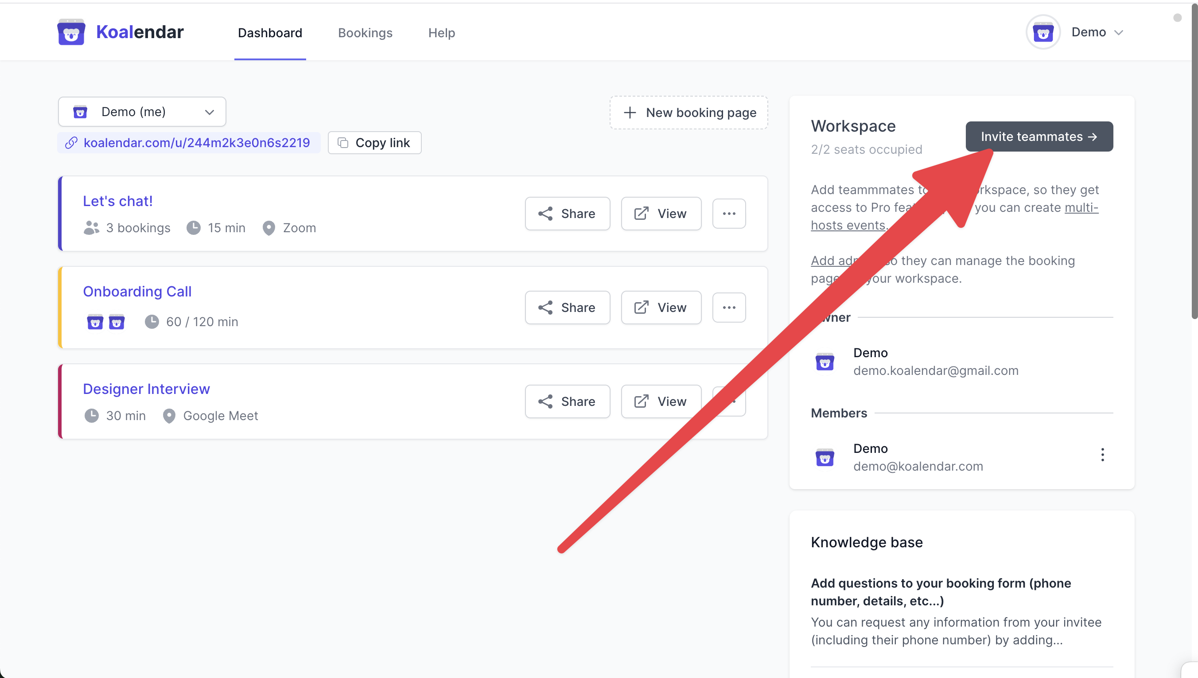Switch to the Dashboard tab
Image resolution: width=1198 pixels, height=678 pixels.
(x=270, y=33)
